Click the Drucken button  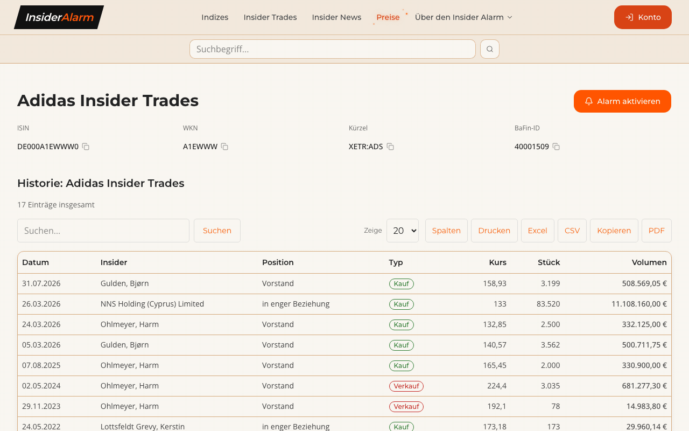click(x=494, y=231)
